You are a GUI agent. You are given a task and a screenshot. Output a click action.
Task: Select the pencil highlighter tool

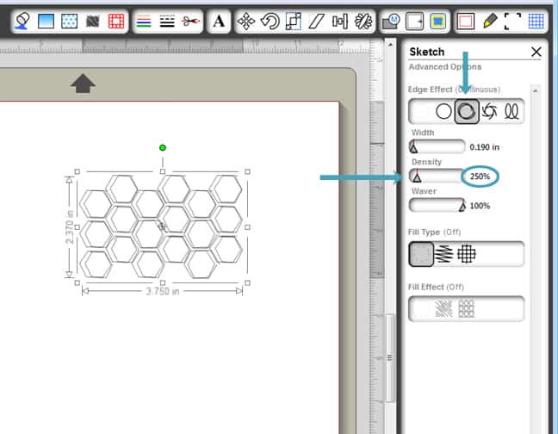(490, 21)
